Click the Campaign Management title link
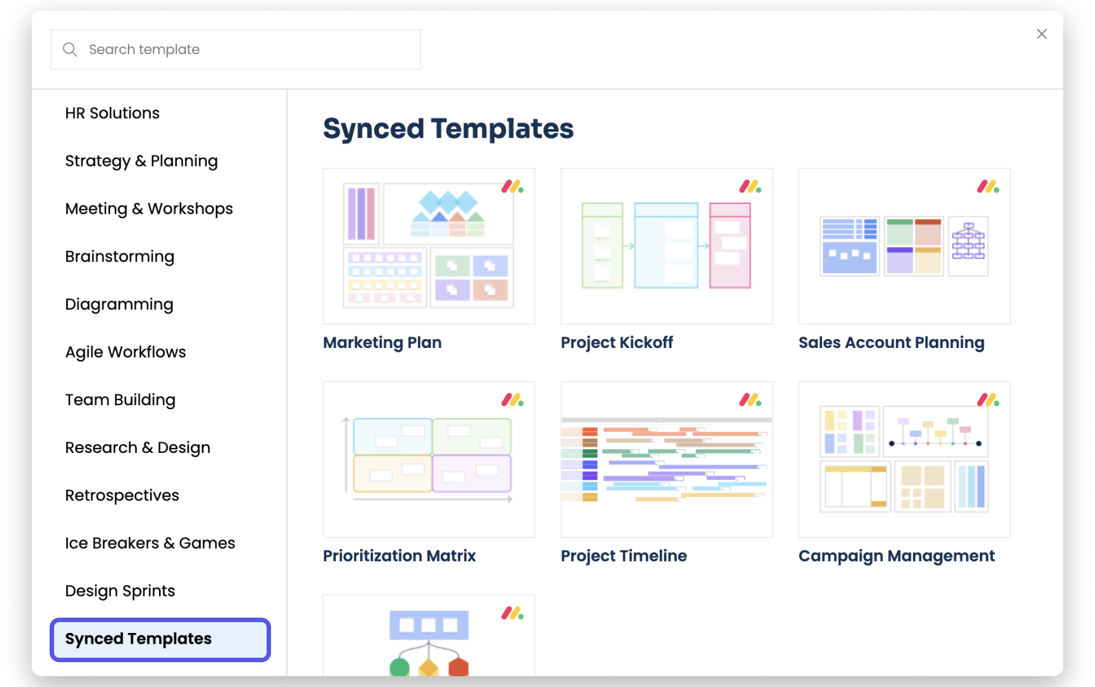The height and width of the screenshot is (687, 1095). [896, 555]
